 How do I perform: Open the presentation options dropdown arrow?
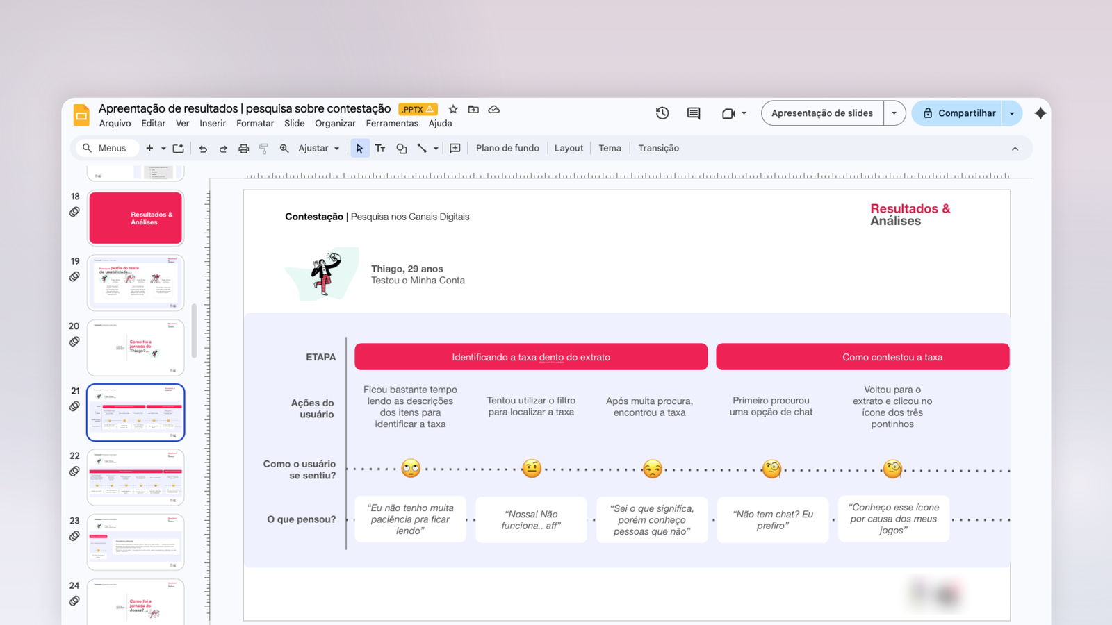click(894, 112)
